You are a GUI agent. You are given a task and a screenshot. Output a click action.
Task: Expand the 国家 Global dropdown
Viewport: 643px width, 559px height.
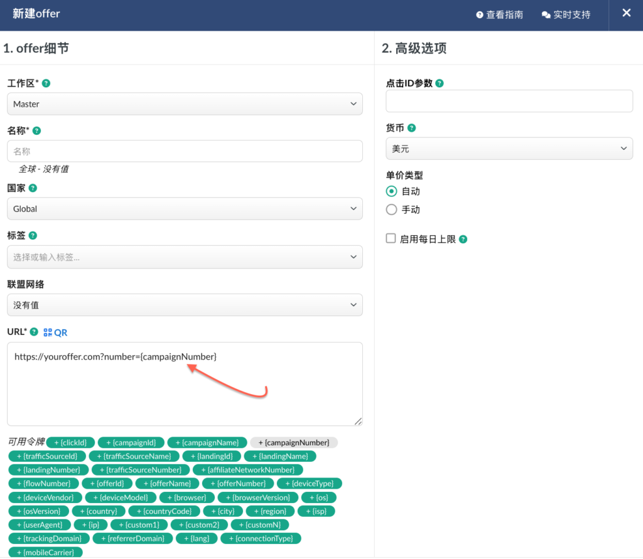click(x=185, y=209)
